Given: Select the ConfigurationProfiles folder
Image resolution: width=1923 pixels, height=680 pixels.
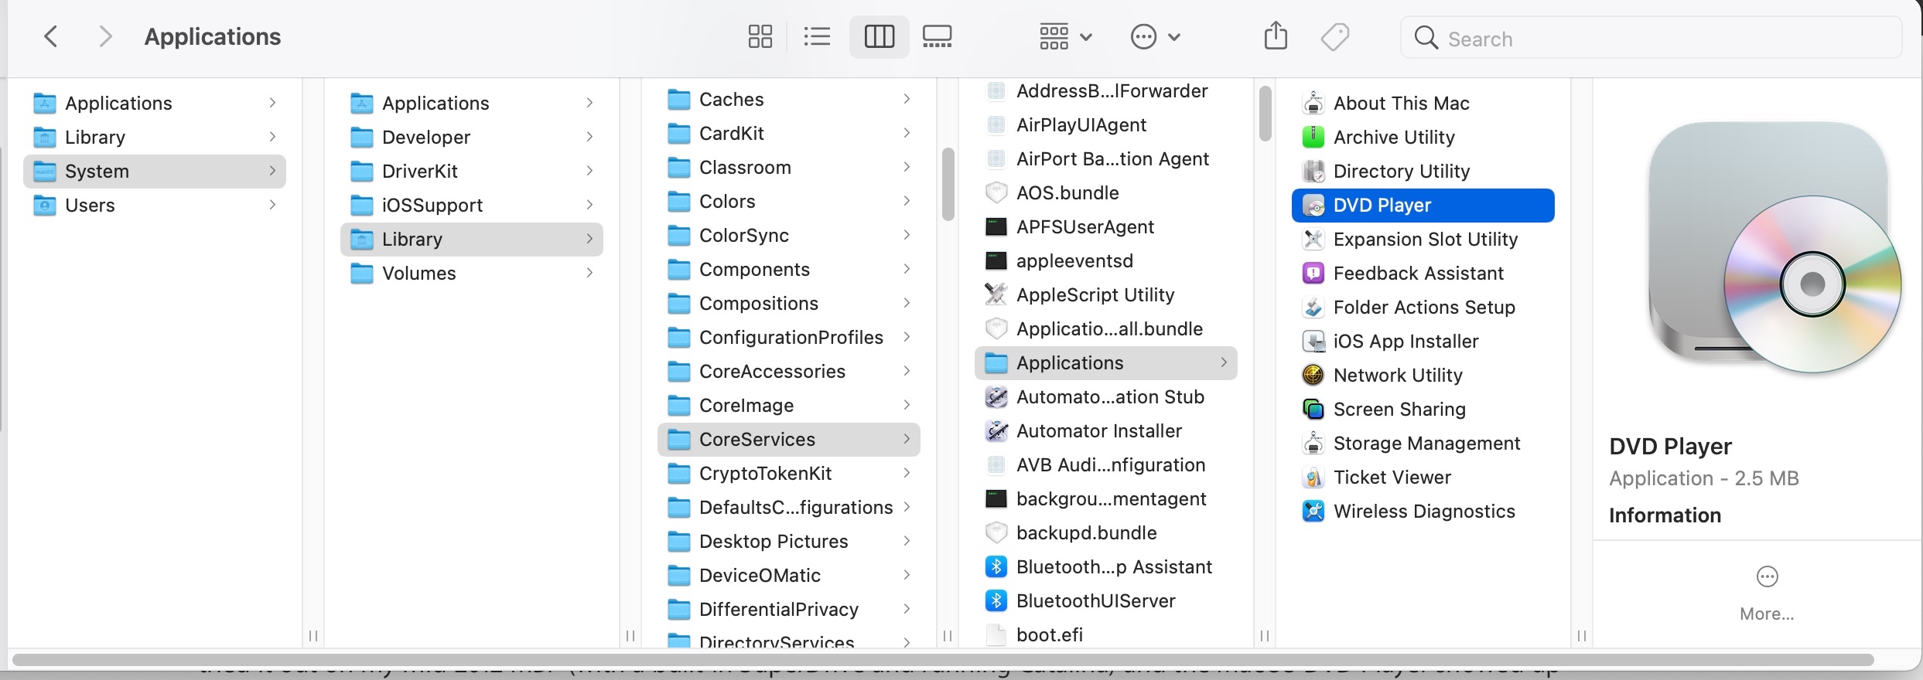Looking at the screenshot, I should pyautogui.click(x=789, y=338).
